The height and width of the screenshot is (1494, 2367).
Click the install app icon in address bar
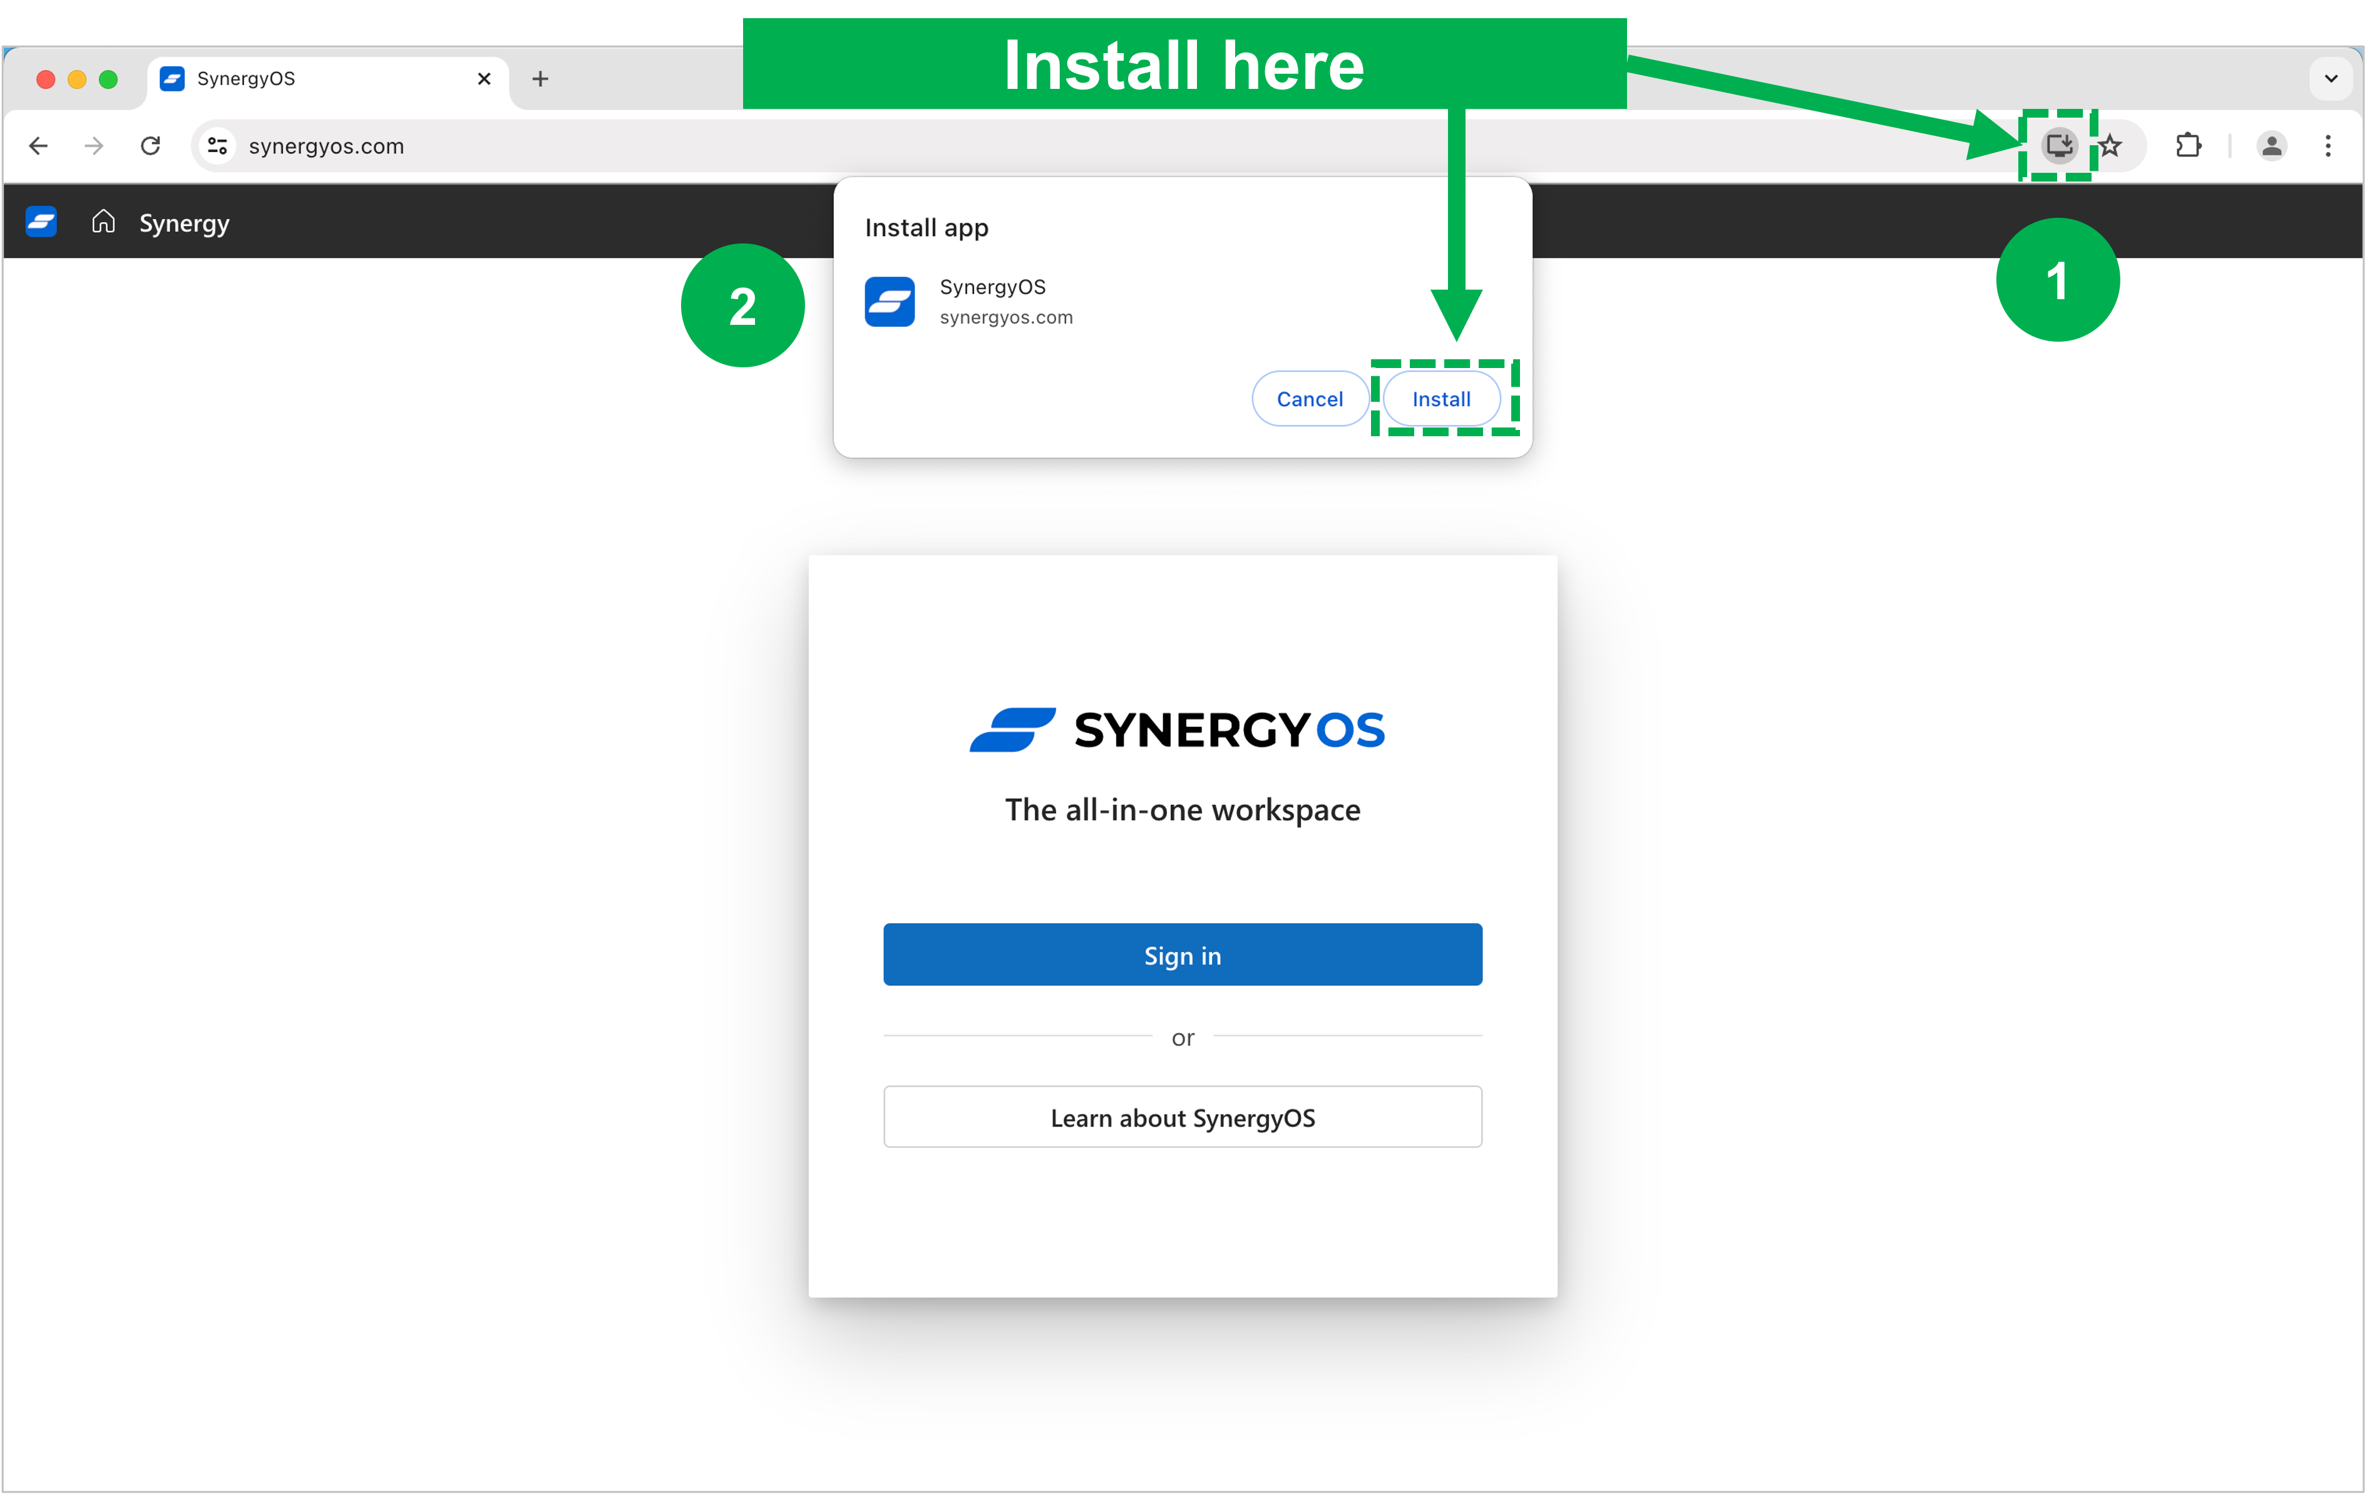[2058, 146]
